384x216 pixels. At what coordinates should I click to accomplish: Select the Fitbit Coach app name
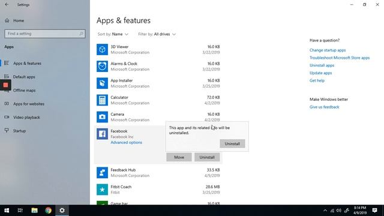(x=121, y=187)
